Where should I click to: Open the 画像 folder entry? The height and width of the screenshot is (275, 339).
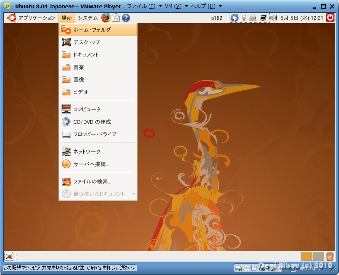[98, 80]
